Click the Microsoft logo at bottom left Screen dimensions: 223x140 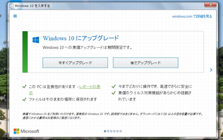click(26, 131)
